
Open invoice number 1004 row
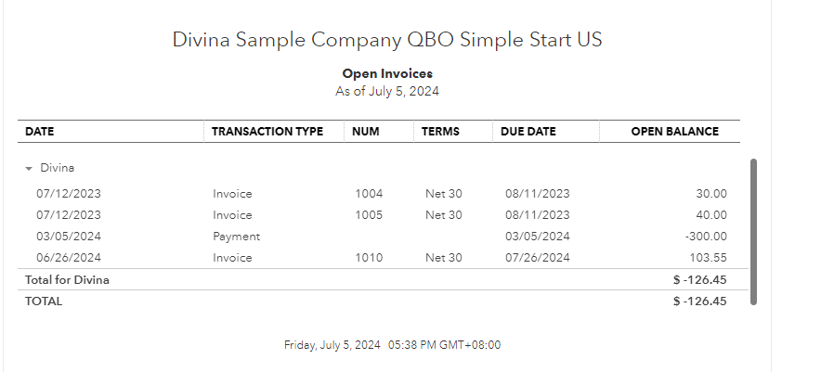(x=369, y=194)
